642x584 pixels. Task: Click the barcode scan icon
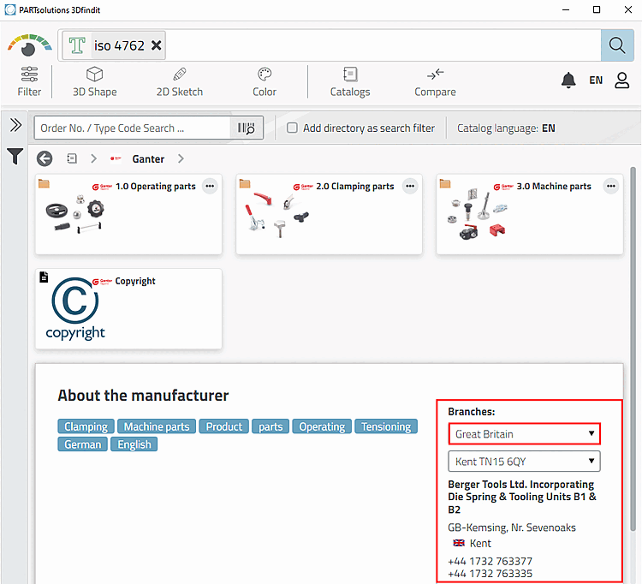pos(246,128)
